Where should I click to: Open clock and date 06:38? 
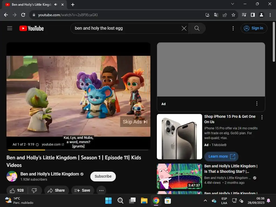(256, 201)
